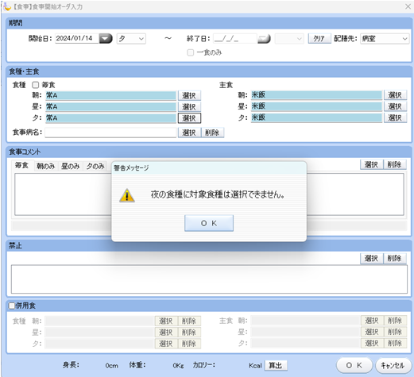The width and height of the screenshot is (414, 377).
Task: Click 選択 for 食種 夕 row
Action: point(189,118)
